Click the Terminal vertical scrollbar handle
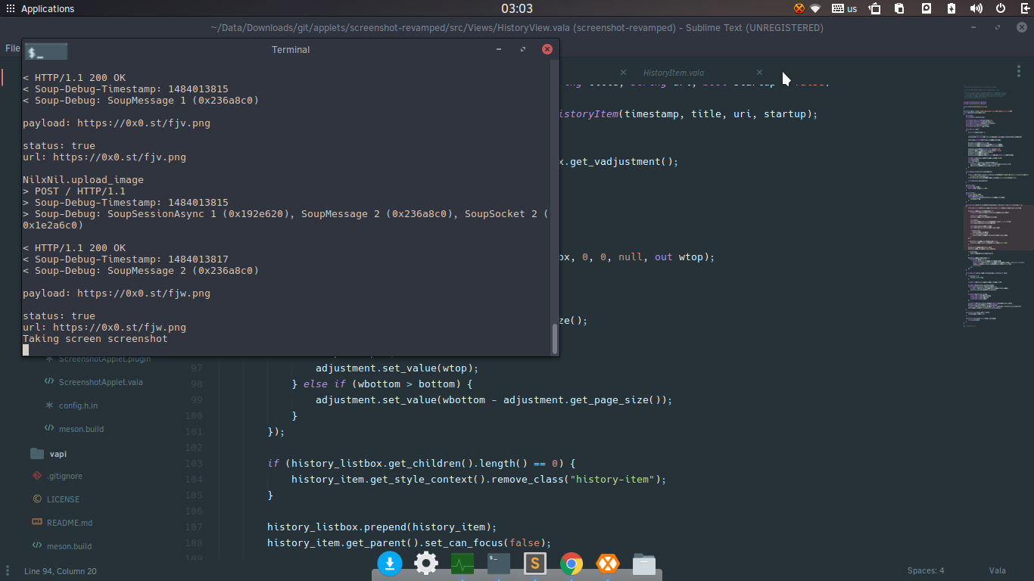Screen dimensions: 1034x581 click(x=555, y=339)
